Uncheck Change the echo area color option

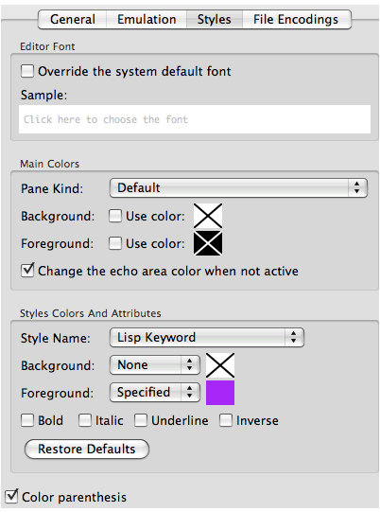coord(27,271)
